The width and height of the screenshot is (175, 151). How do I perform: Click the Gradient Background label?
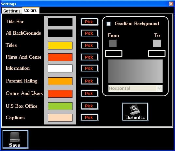137,24
